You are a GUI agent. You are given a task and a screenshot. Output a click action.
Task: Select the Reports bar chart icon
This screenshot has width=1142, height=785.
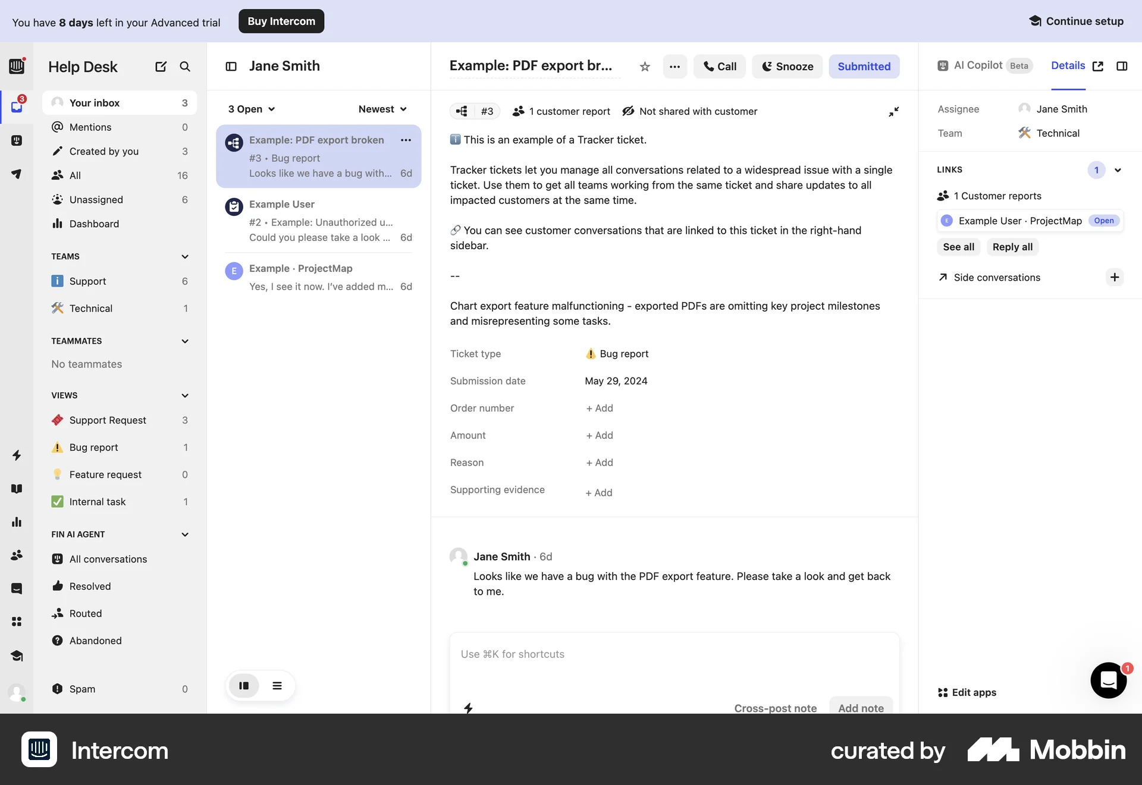pyautogui.click(x=17, y=522)
